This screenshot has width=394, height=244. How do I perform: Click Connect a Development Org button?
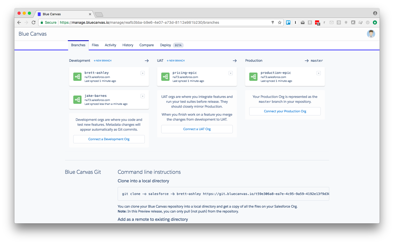tap(109, 139)
